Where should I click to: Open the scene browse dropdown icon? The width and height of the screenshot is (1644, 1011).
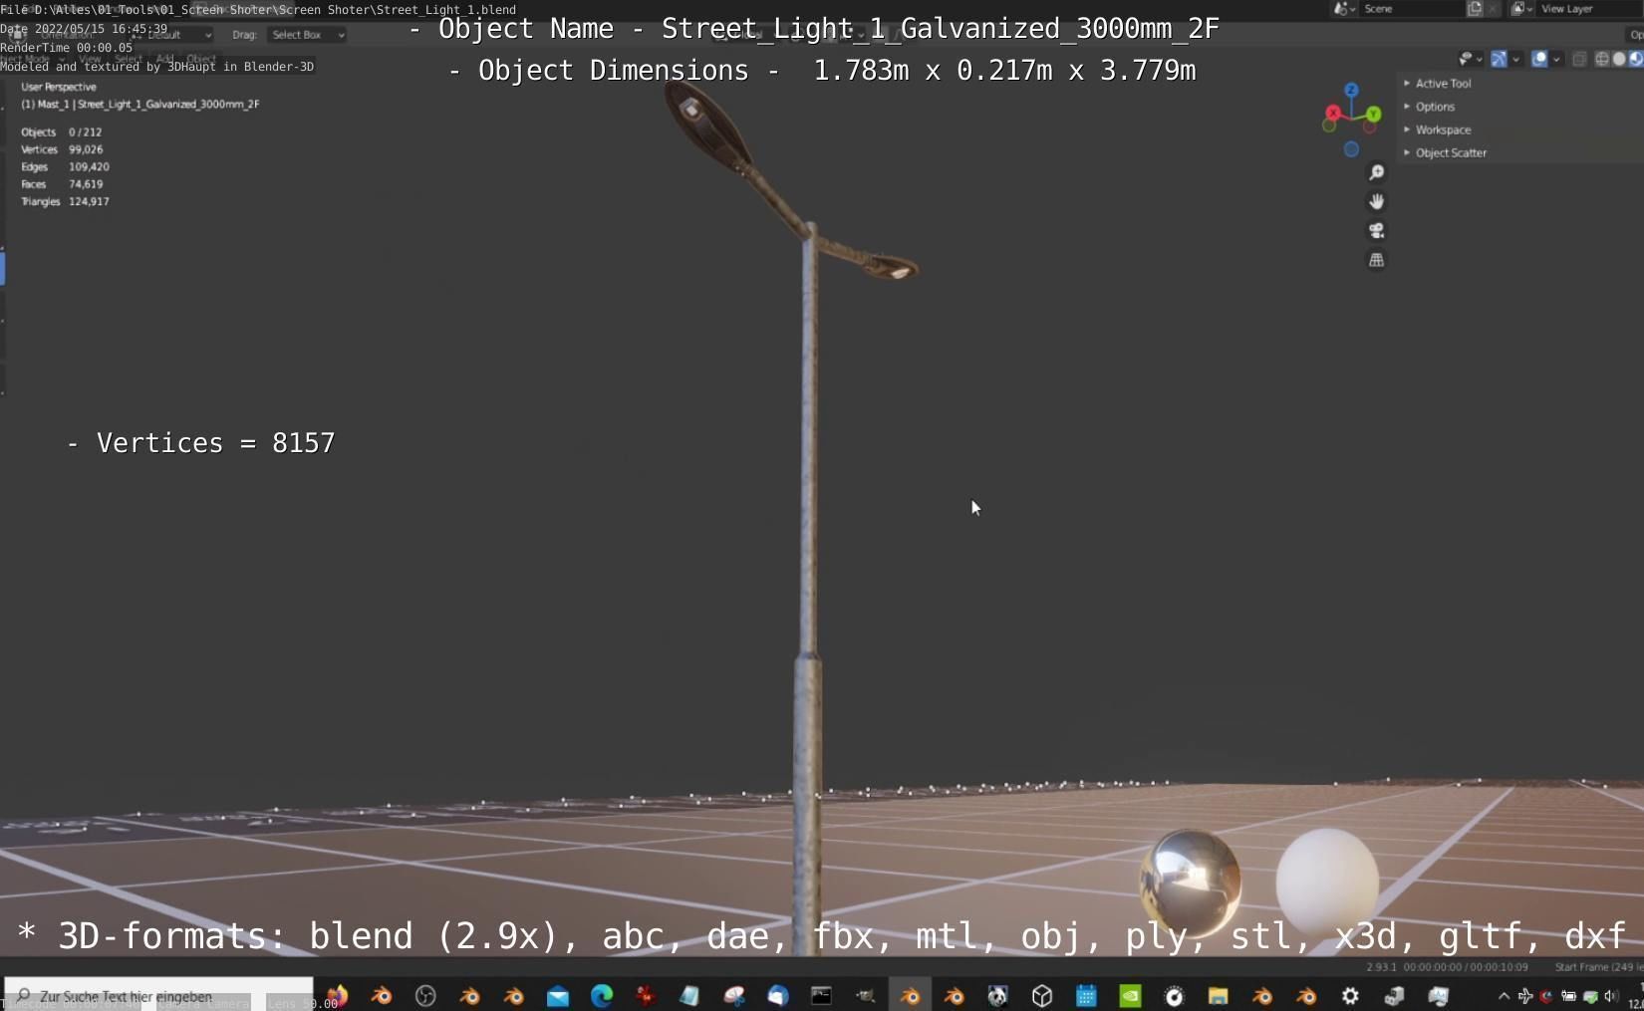[1345, 9]
